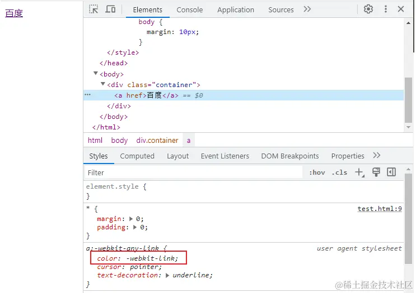Image resolution: width=416 pixels, height=293 pixels.
Task: Open the Layout pane tab
Action: [x=177, y=156]
